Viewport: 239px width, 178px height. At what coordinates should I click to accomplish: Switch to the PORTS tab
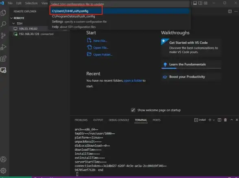click(156, 120)
